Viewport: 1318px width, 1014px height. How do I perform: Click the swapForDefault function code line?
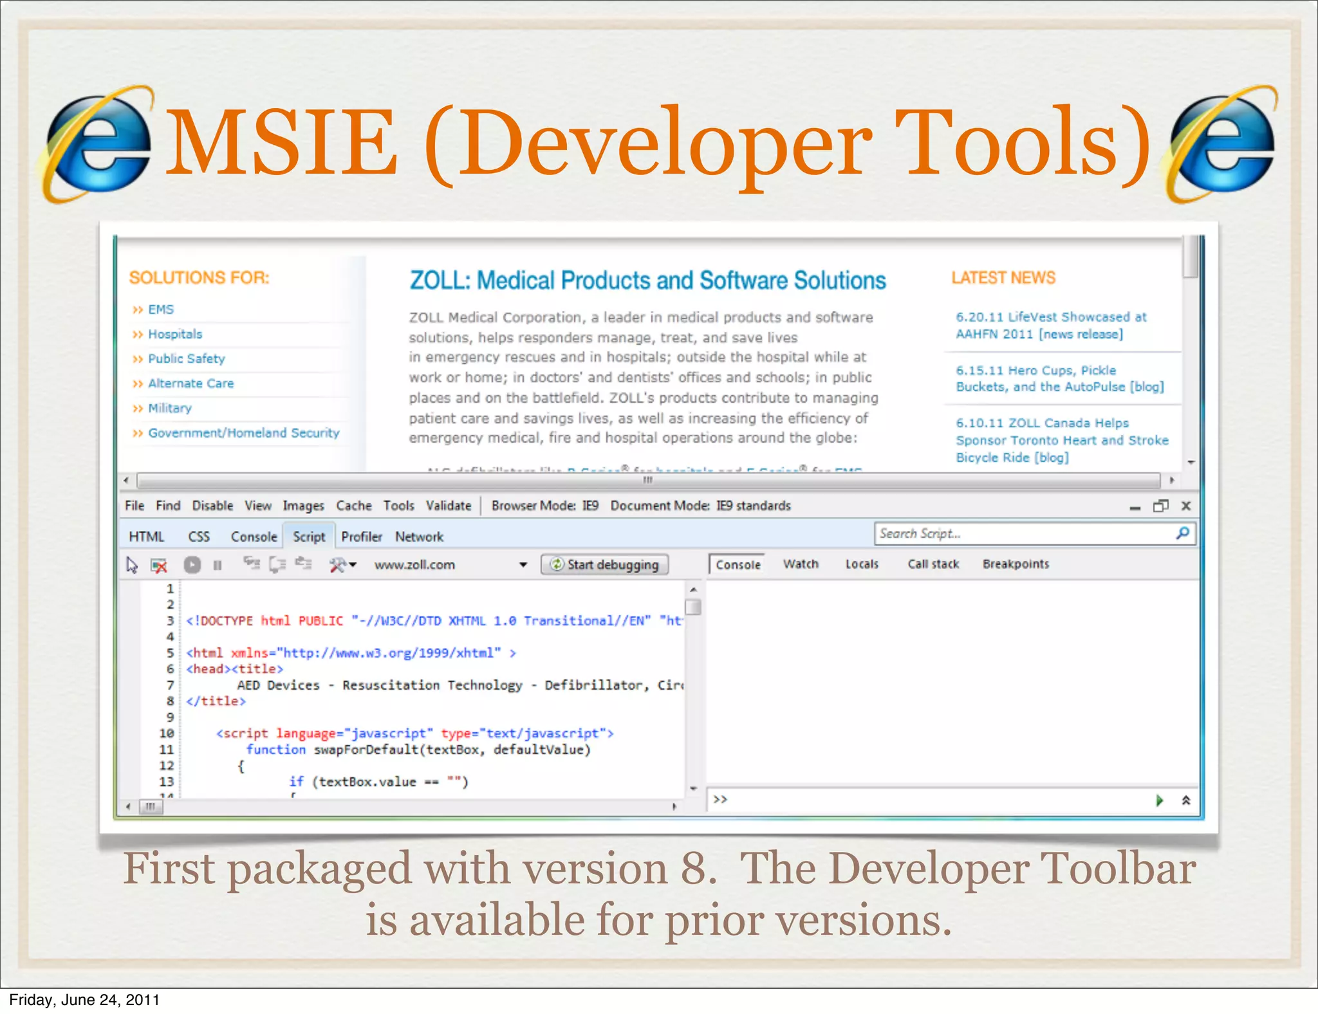418,750
